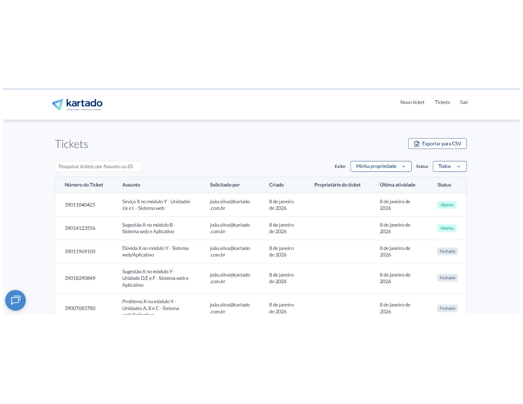523x404 pixels.
Task: Open the Todos status dropdown
Action: tap(449, 166)
